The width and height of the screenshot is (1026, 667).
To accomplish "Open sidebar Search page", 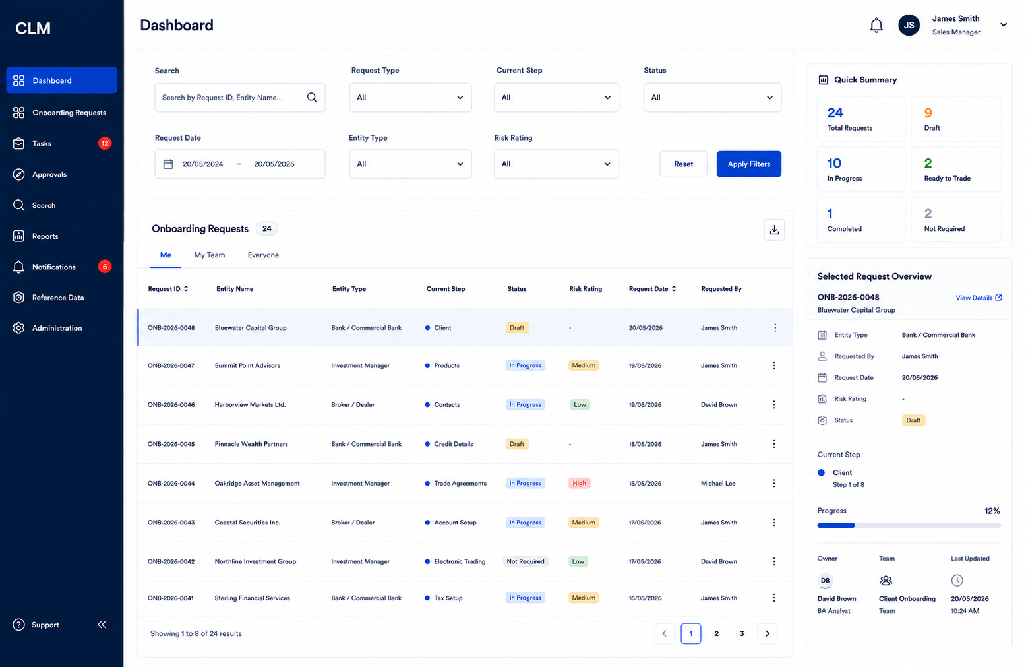I will (62, 206).
